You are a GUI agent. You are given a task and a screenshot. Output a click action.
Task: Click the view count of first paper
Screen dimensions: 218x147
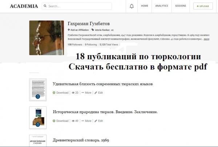pyautogui.click(x=75, y=93)
